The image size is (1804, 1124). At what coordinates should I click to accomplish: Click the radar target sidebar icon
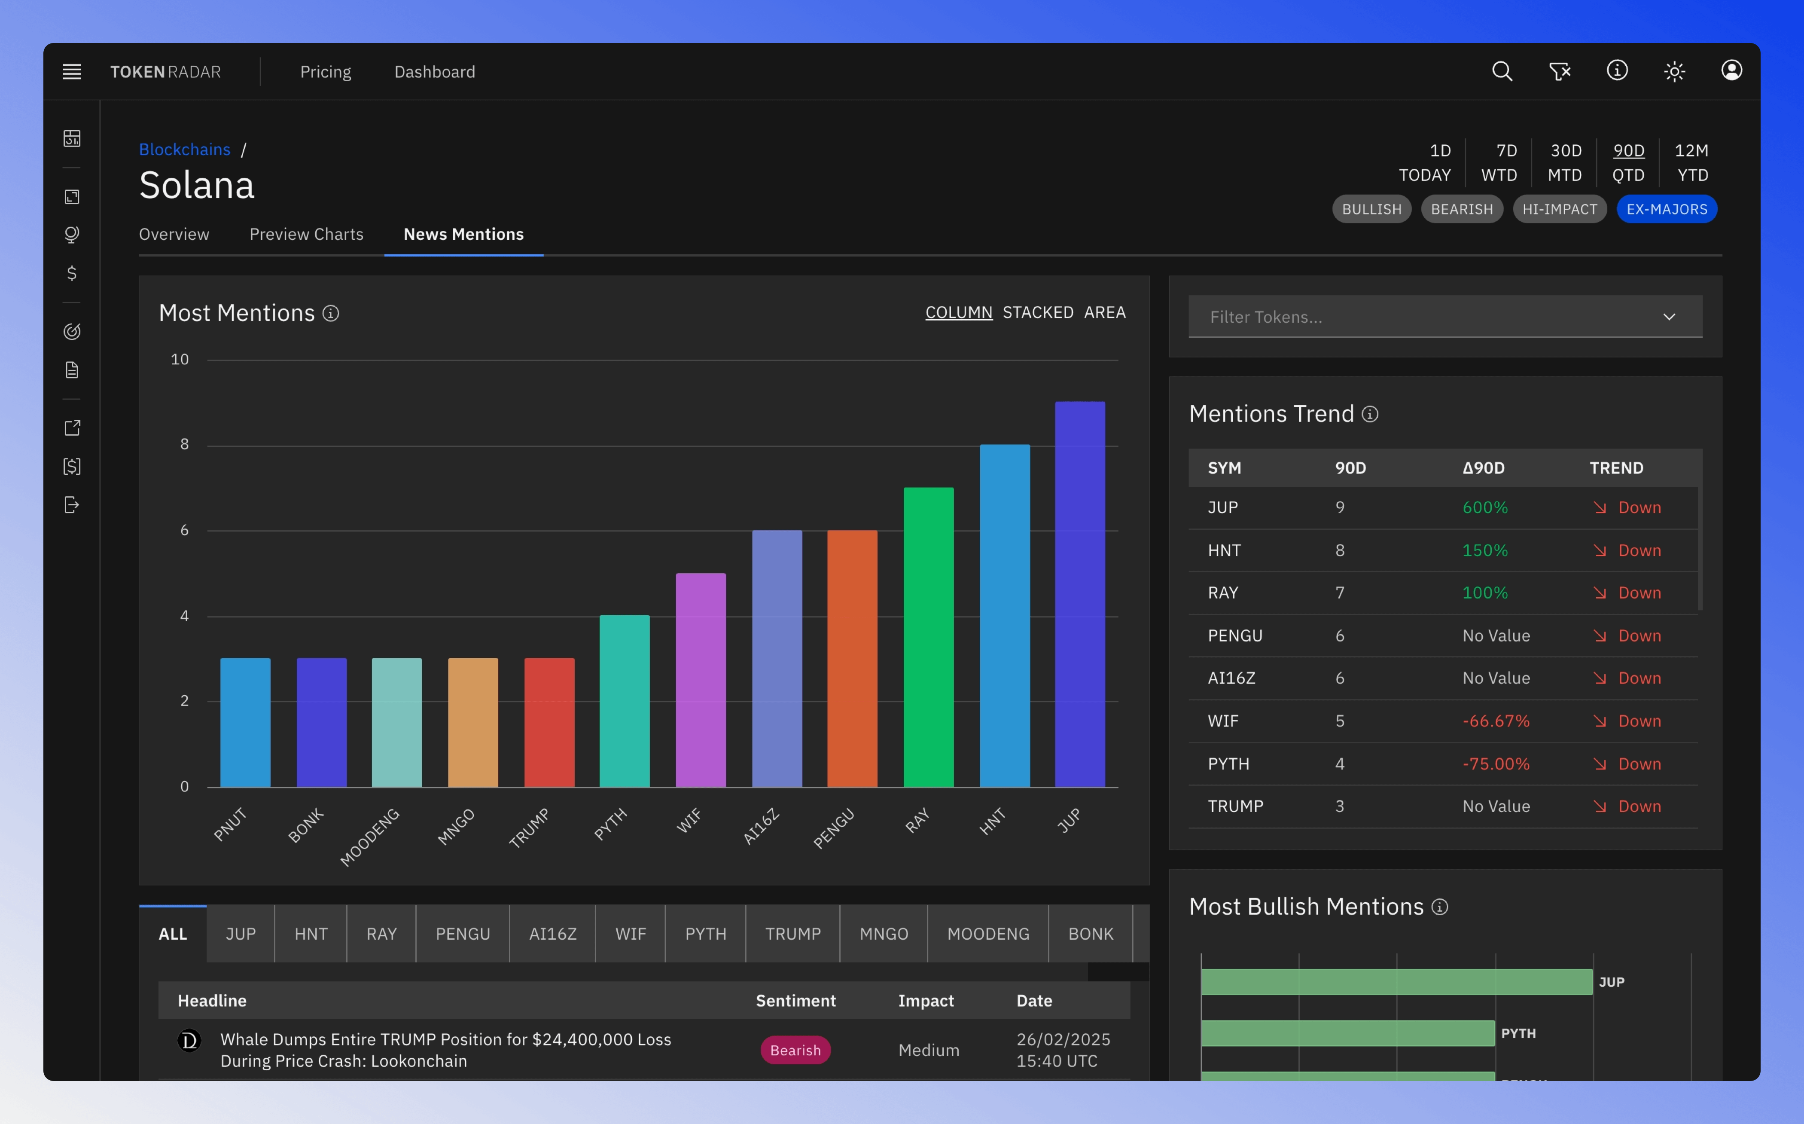(71, 331)
